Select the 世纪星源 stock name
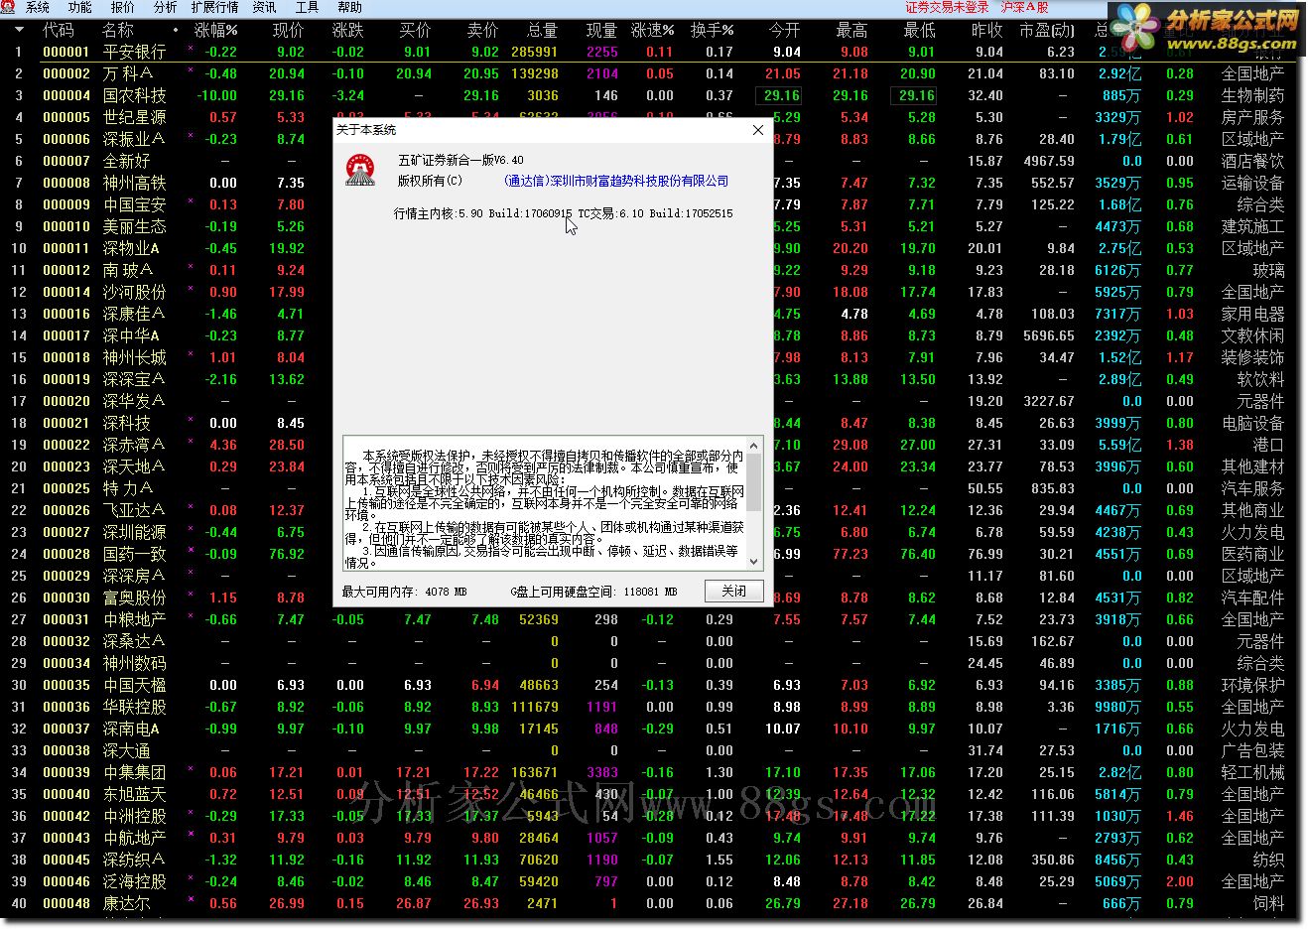The image size is (1308, 929). pos(135,117)
